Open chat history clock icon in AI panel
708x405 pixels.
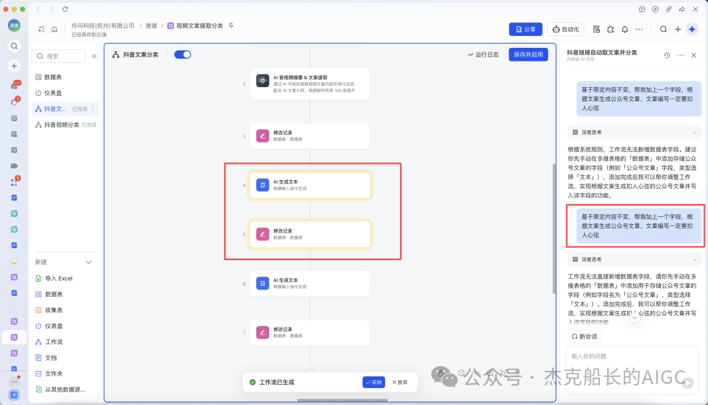(x=667, y=56)
